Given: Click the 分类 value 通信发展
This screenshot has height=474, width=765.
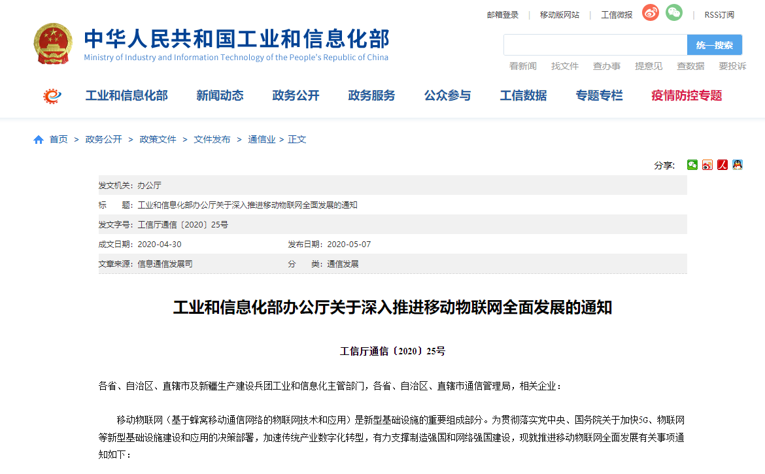Looking at the screenshot, I should tap(343, 264).
